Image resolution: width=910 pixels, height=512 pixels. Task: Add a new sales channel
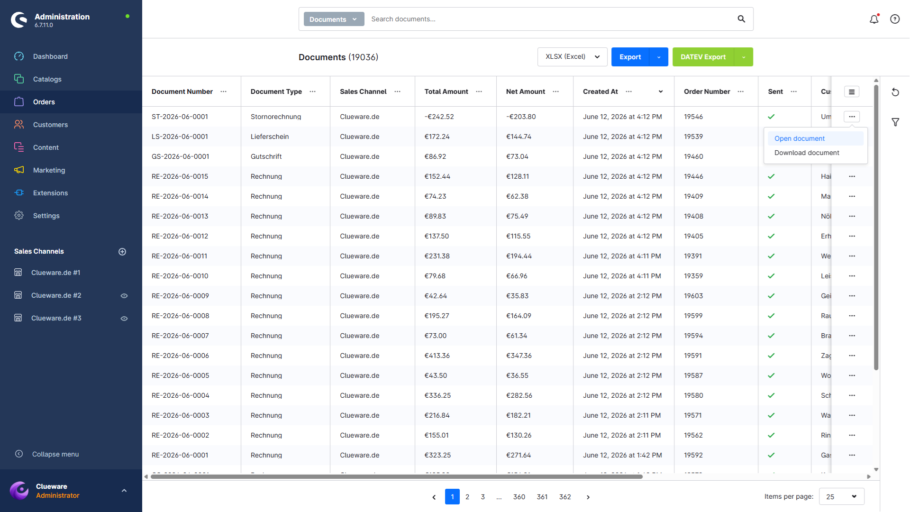122,252
